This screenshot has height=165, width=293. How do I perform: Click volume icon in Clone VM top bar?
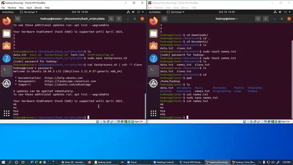pos(280,12)
